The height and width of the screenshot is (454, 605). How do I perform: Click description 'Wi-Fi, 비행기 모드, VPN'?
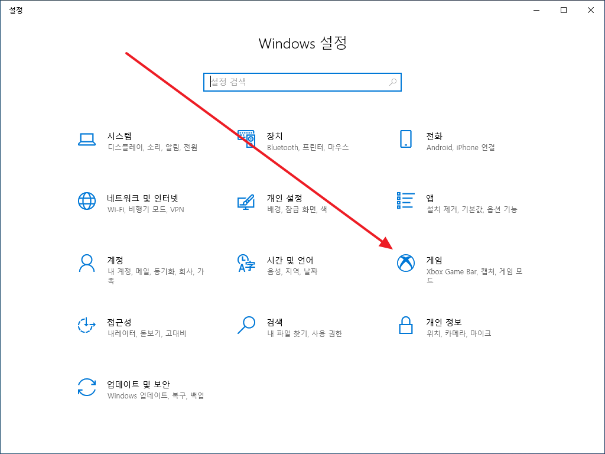coord(146,209)
